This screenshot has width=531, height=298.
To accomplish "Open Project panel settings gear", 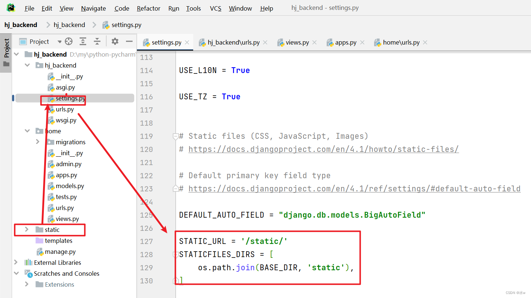I will click(115, 41).
